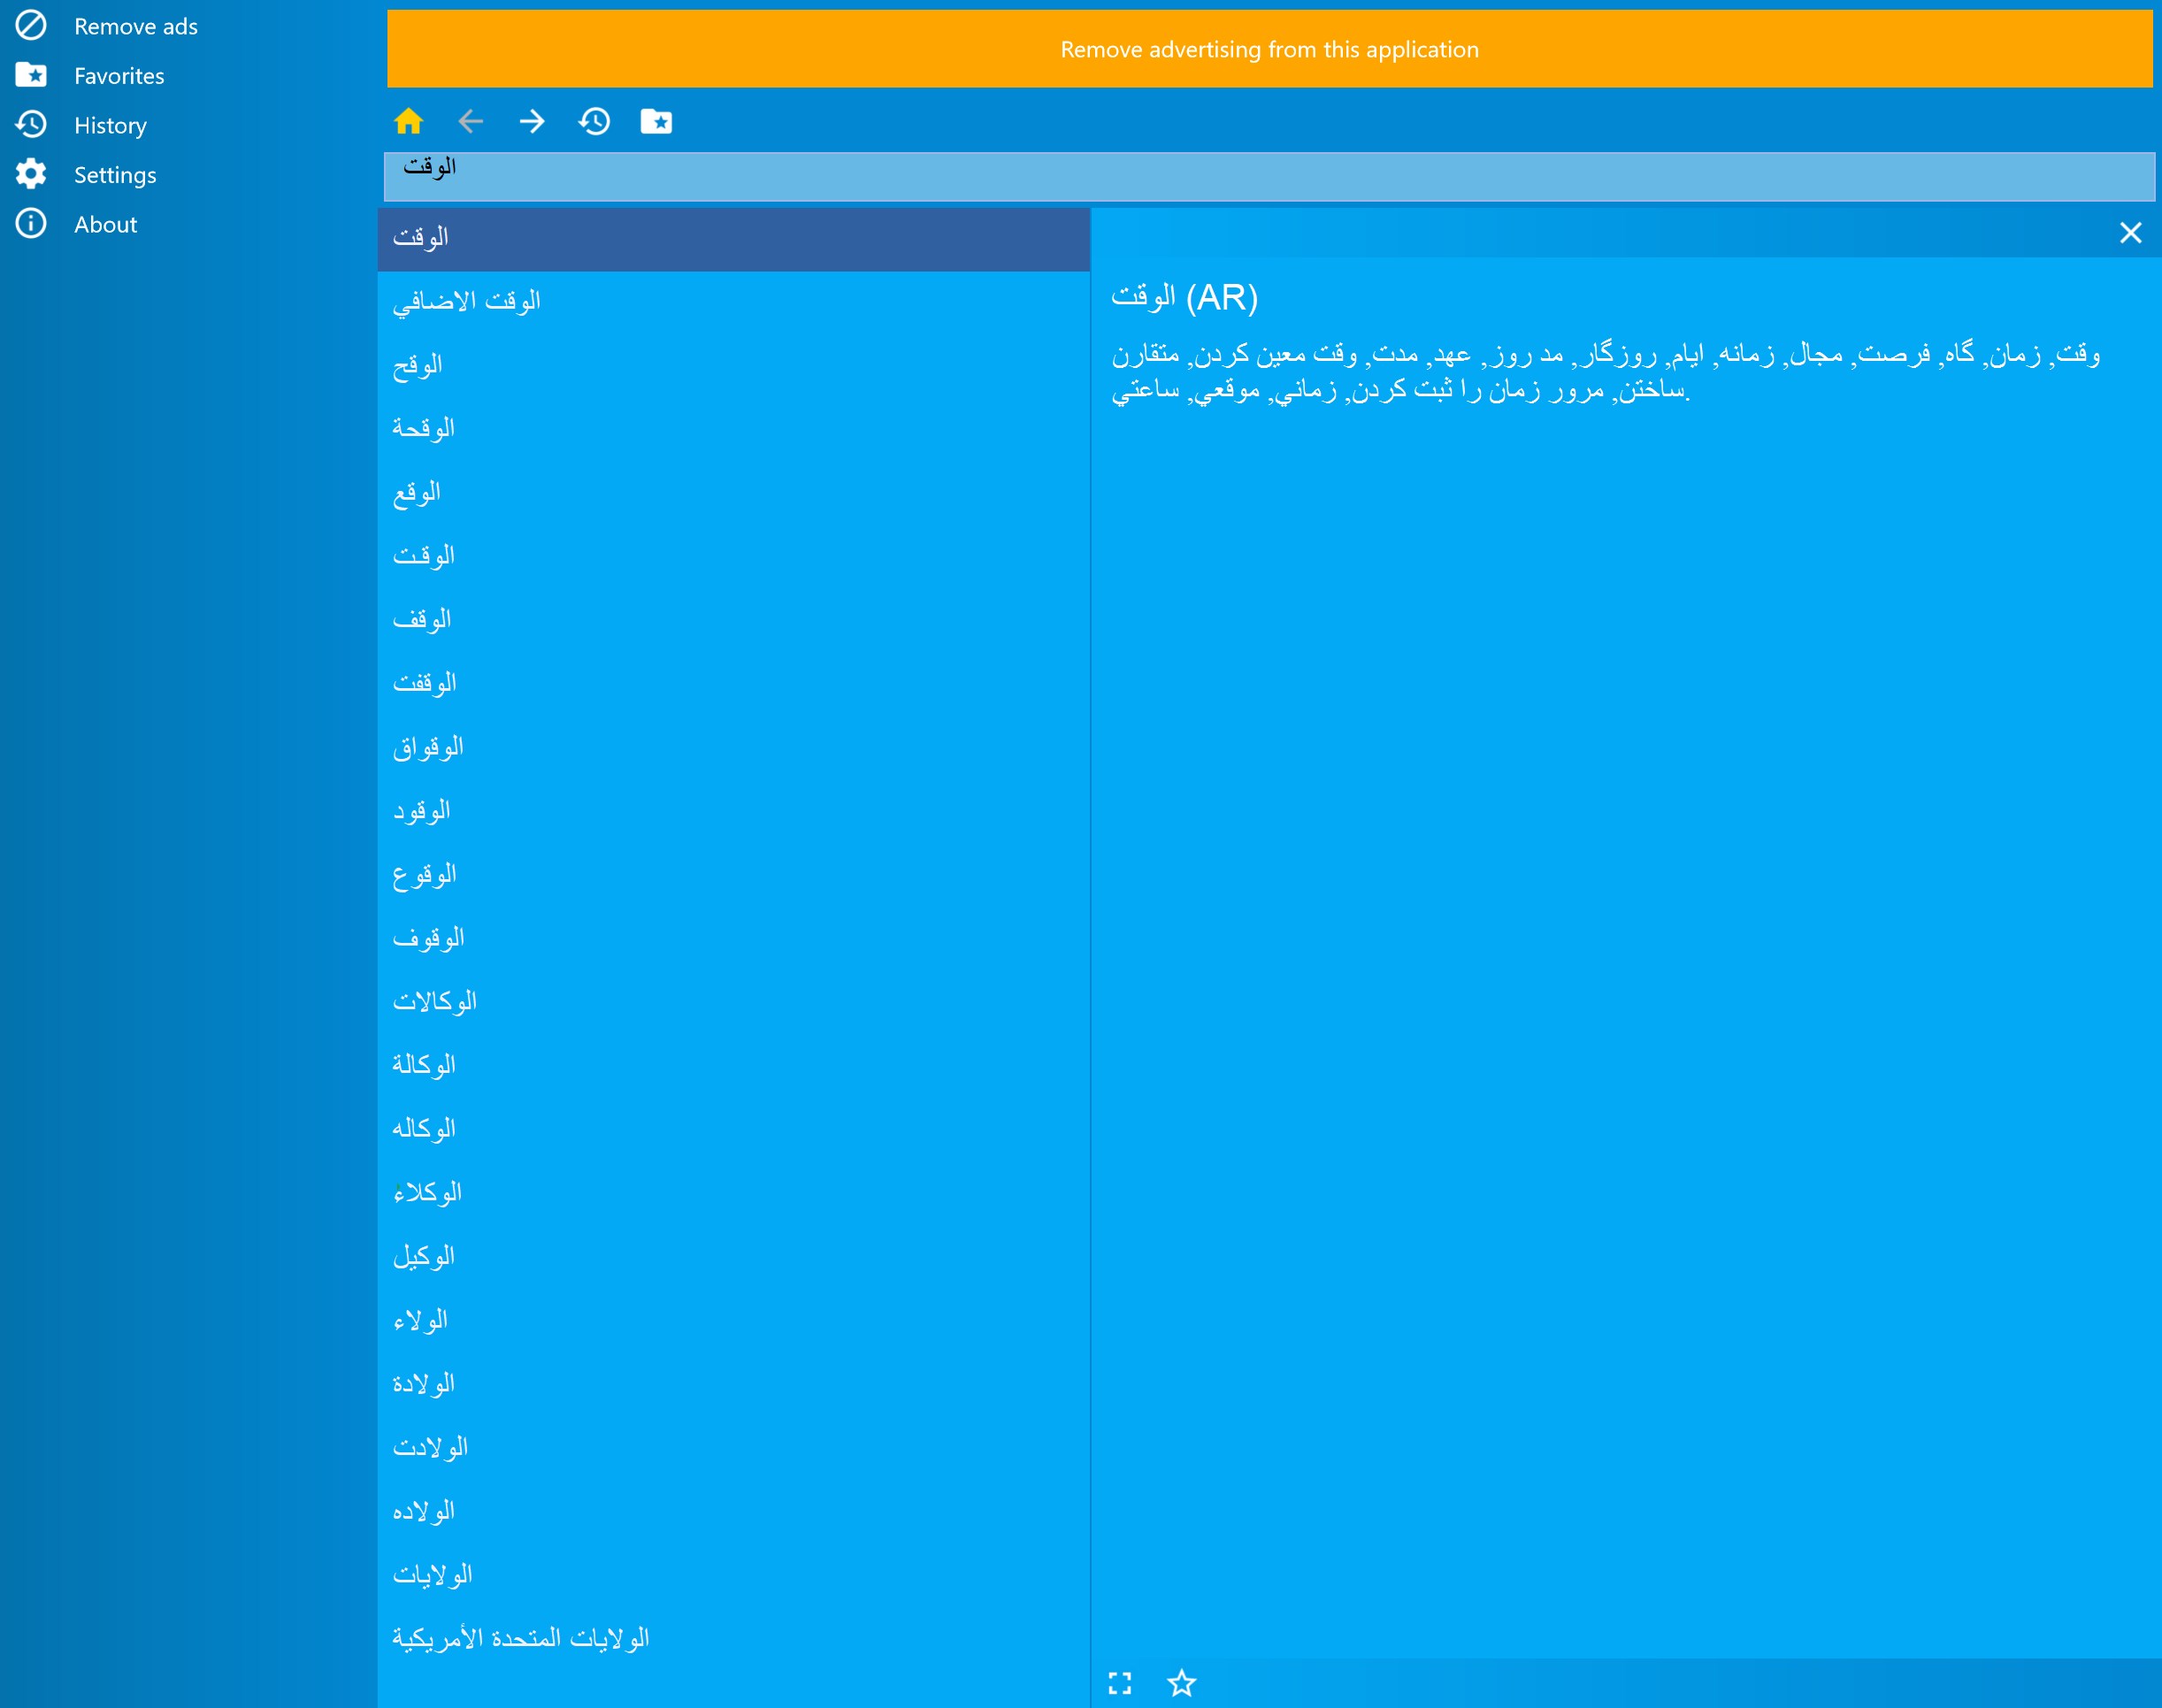Screen dimensions: 2162x1708
Task: Click the forward arrow icon
Action: [532, 121]
